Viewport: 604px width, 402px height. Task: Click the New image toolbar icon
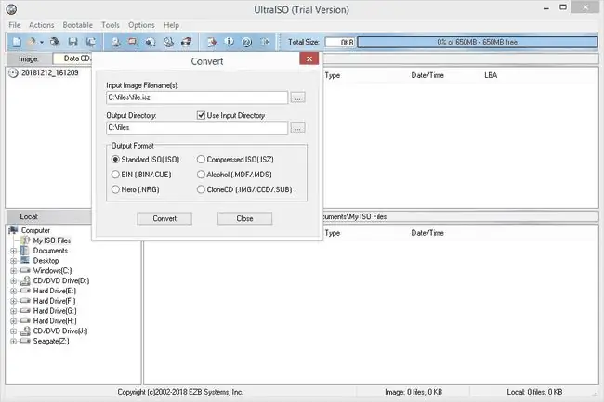click(17, 42)
